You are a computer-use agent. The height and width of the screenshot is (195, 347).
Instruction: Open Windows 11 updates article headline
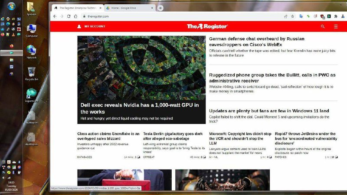coord(269,111)
